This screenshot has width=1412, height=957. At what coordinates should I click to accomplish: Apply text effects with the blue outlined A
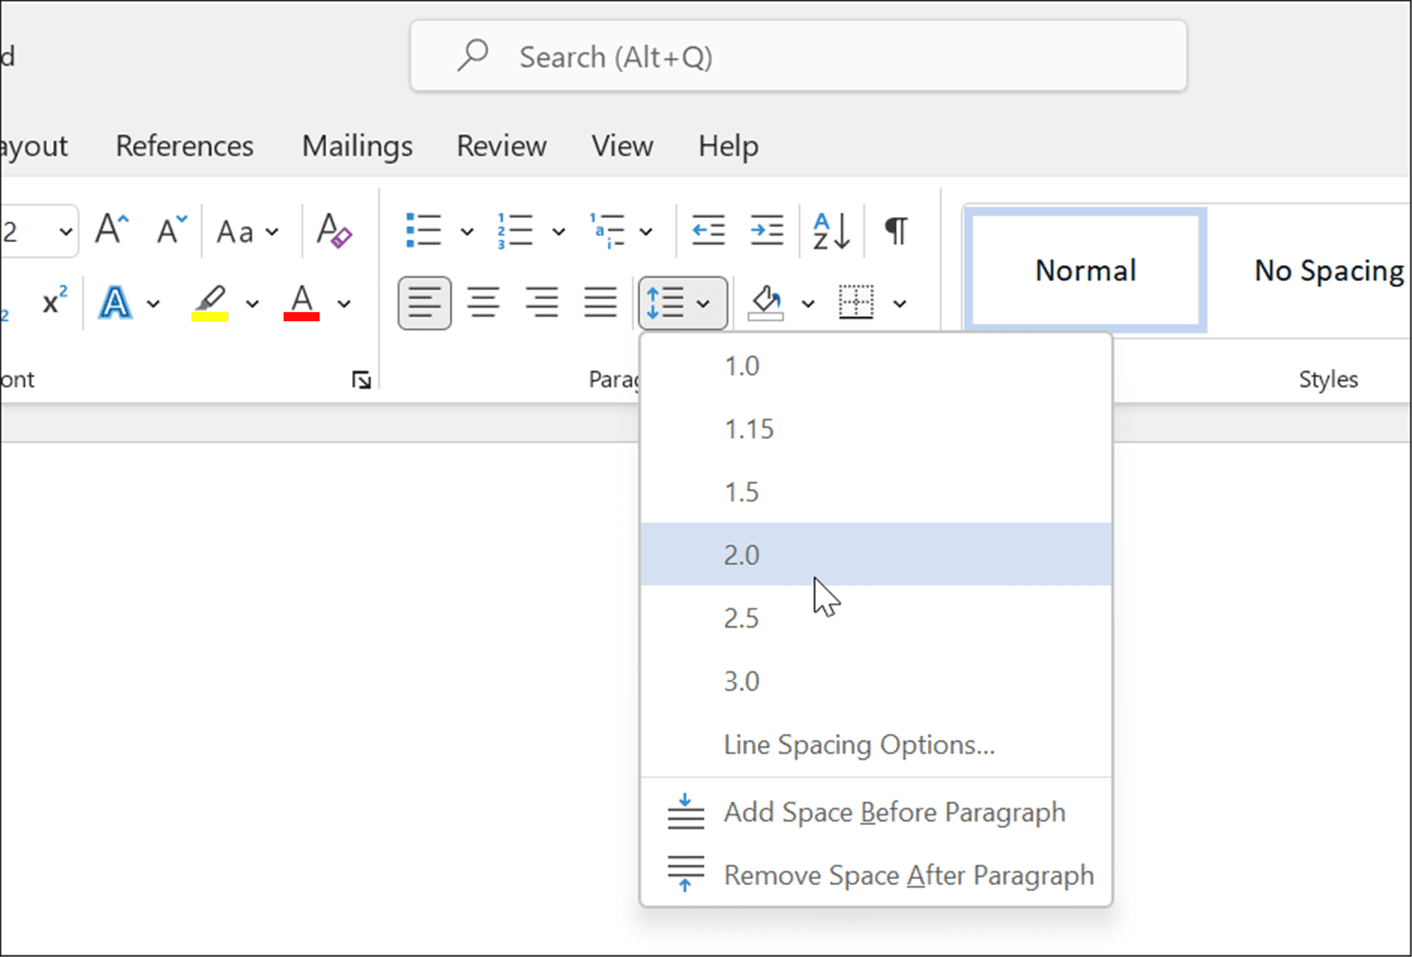click(x=115, y=303)
